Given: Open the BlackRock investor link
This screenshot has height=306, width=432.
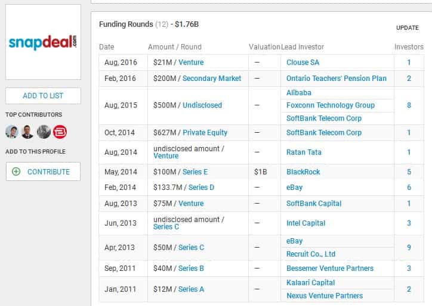Looking at the screenshot, I should 303,172.
